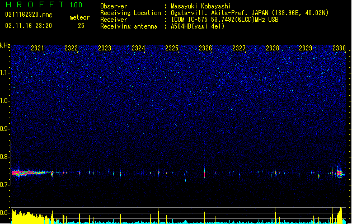Click the 2328 time marker
Viewport: 352px width, 224px height.
pos(273,48)
